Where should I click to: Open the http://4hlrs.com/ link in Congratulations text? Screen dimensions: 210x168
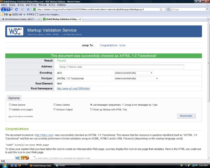point(44,135)
